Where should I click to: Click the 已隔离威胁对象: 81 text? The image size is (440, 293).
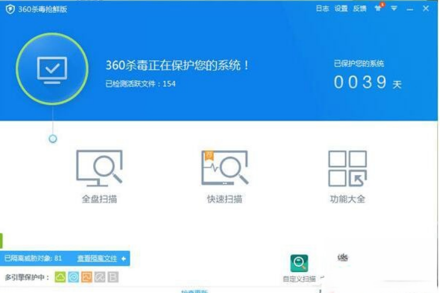[x=33, y=258]
